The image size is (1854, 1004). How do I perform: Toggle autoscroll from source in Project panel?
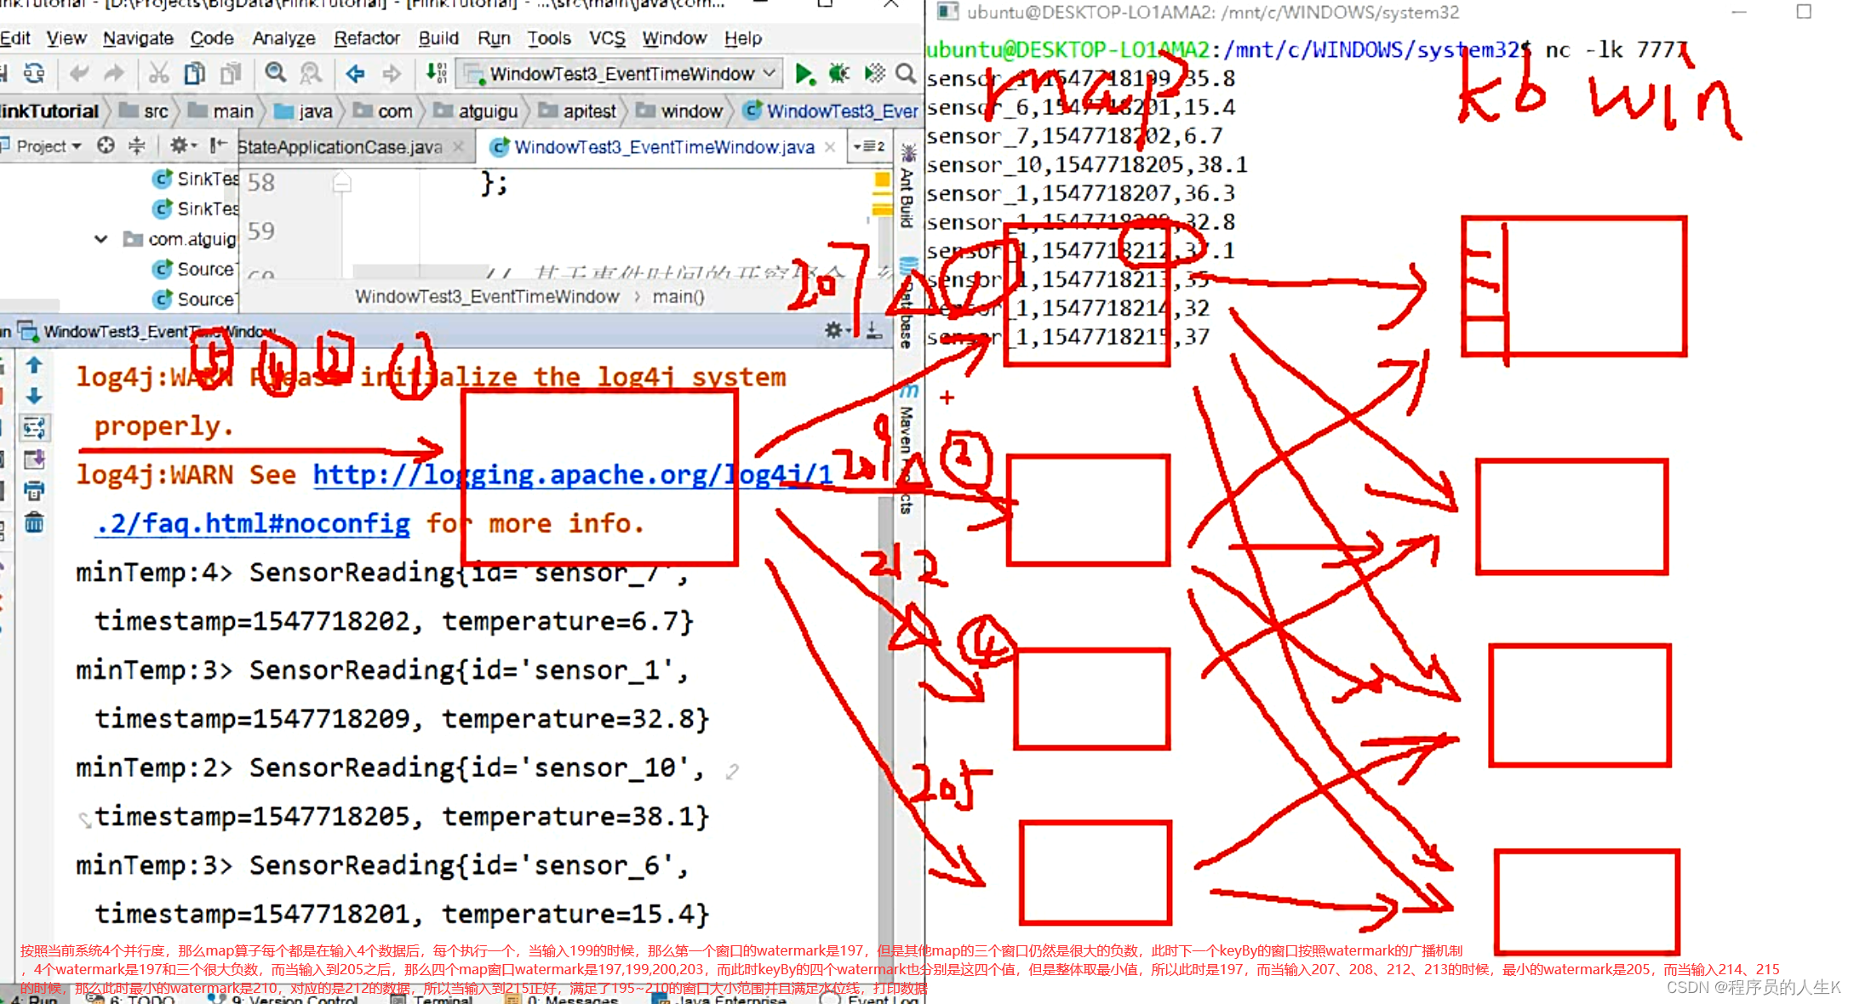click(x=106, y=146)
